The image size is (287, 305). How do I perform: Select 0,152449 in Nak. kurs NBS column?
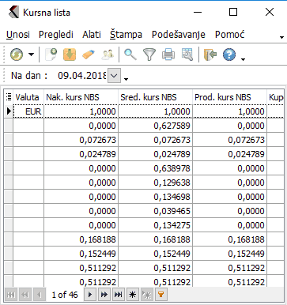81,254
